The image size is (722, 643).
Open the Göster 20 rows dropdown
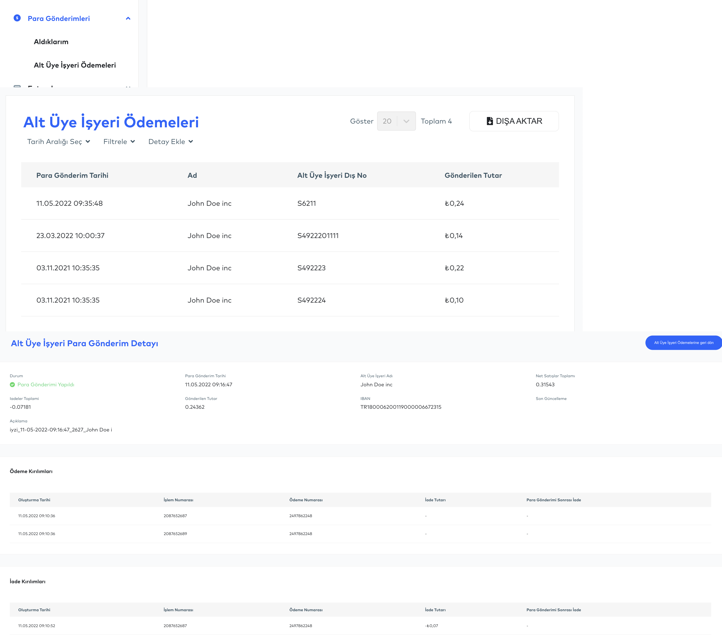(396, 121)
